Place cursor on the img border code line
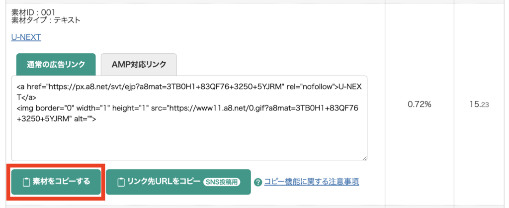 187,108
